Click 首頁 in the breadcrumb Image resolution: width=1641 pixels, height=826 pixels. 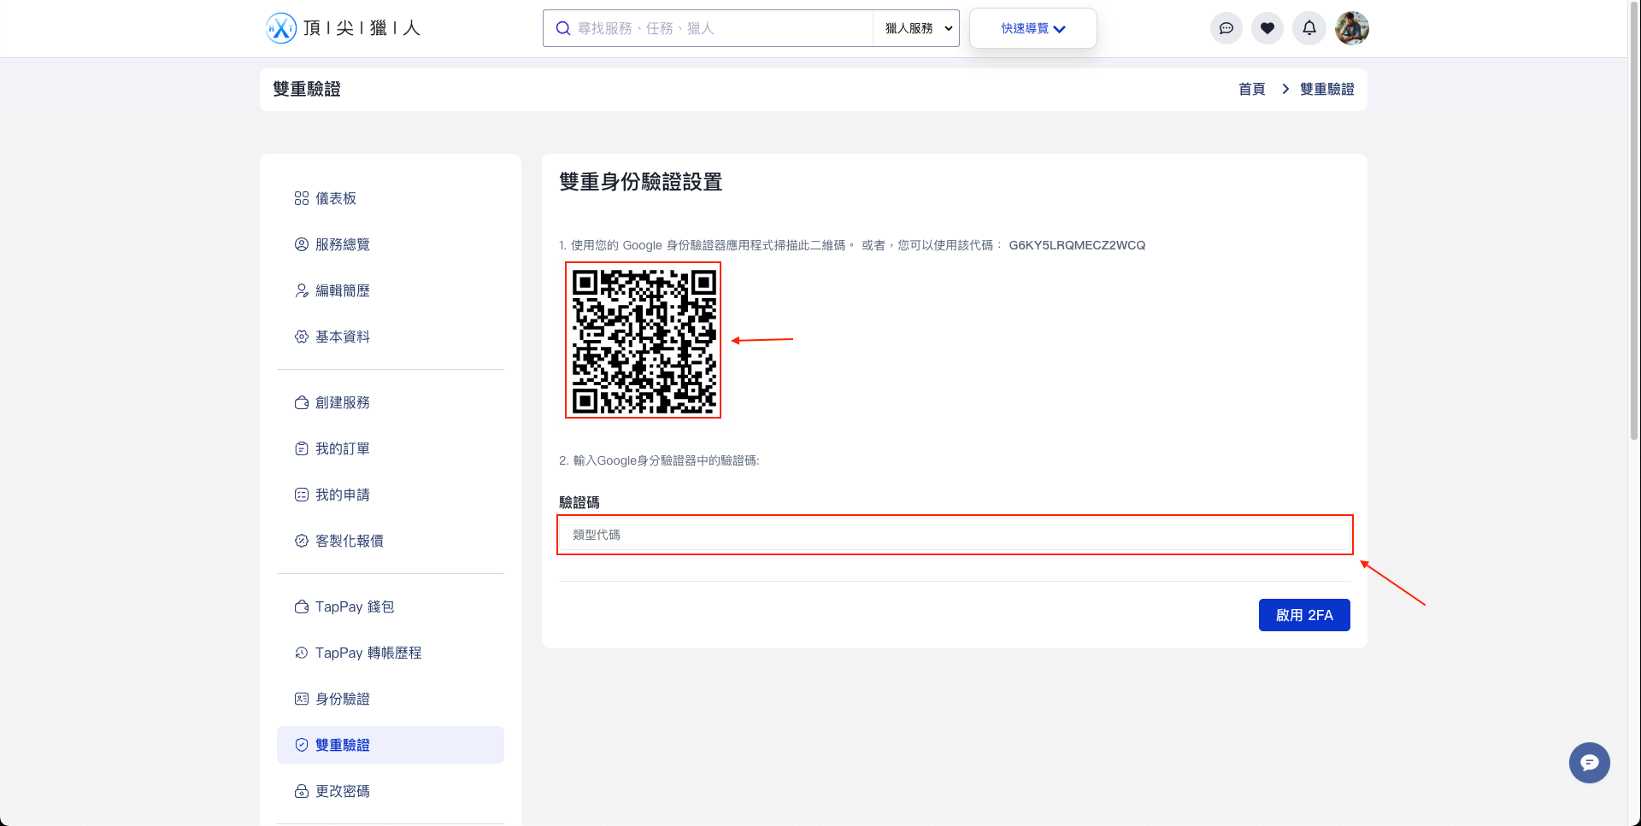[x=1250, y=89]
